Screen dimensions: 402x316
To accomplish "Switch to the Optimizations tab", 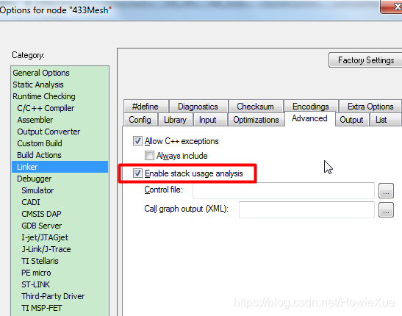I will (256, 120).
